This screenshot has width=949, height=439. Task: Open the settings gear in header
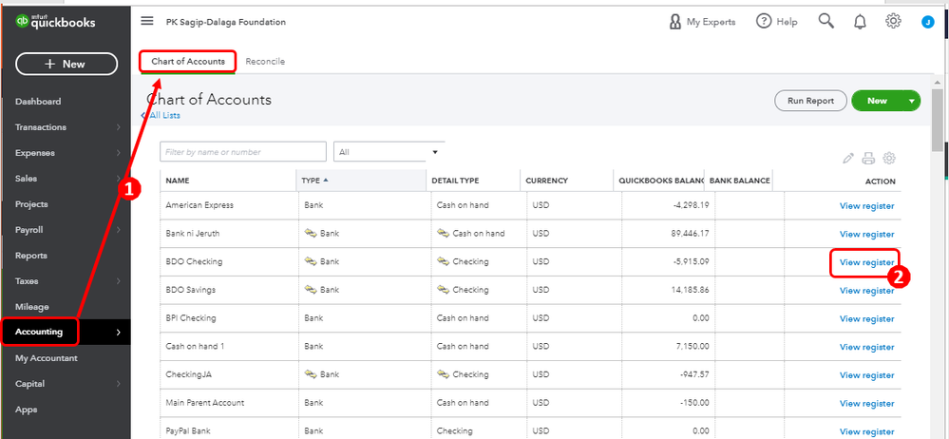coord(893,22)
